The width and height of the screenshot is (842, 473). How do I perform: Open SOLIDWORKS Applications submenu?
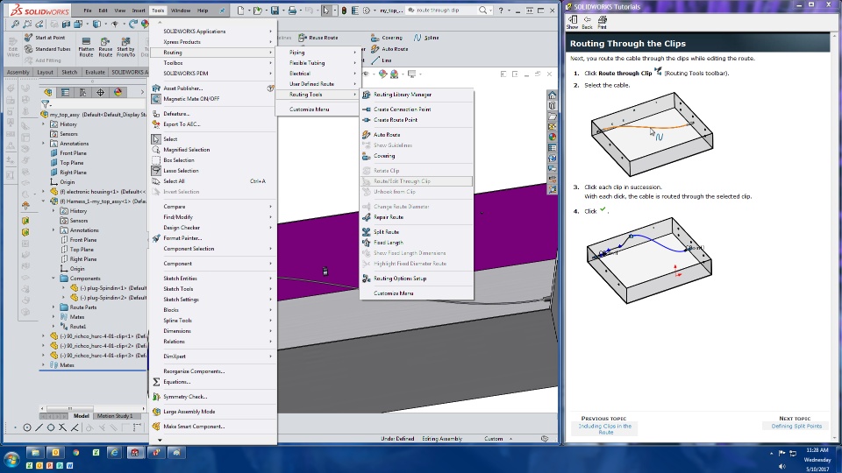point(212,32)
